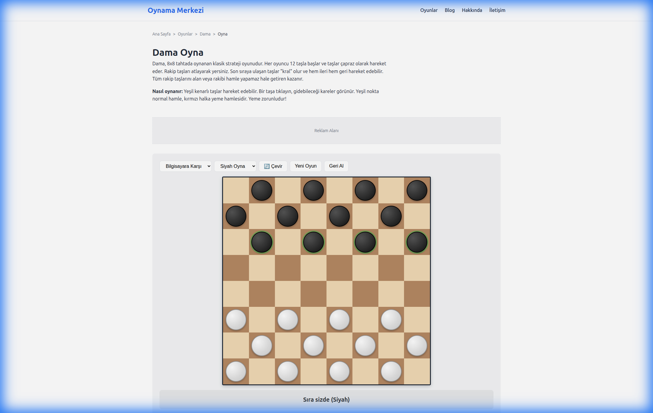The width and height of the screenshot is (653, 413).
Task: Open İletişim contact link
Action: click(x=497, y=10)
